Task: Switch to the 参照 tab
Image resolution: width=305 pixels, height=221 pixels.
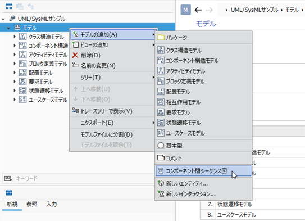Action: pos(31,204)
